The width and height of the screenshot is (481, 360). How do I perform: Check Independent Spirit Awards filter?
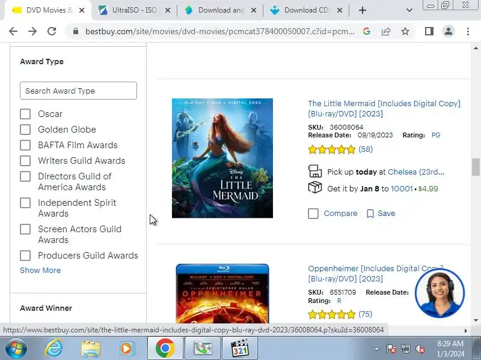tap(25, 203)
